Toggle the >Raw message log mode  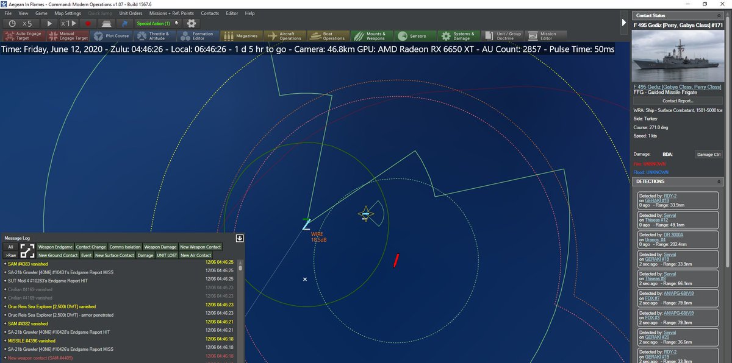pos(10,255)
